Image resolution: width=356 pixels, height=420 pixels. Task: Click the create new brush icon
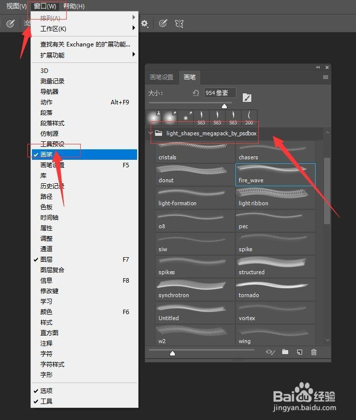click(x=300, y=352)
